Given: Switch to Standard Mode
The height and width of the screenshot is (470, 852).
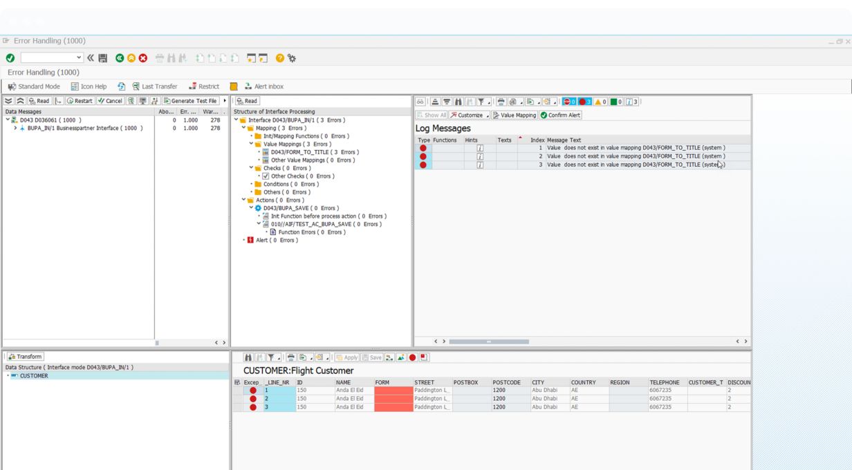Looking at the screenshot, I should point(34,86).
